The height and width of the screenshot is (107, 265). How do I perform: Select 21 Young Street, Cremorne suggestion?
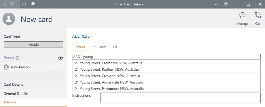point(109,63)
